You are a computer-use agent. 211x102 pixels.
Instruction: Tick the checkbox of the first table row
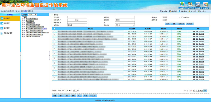(54, 31)
